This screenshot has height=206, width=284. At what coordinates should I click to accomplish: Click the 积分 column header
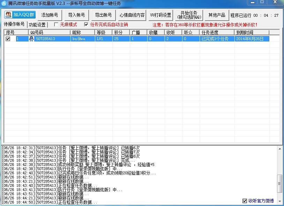point(121,32)
